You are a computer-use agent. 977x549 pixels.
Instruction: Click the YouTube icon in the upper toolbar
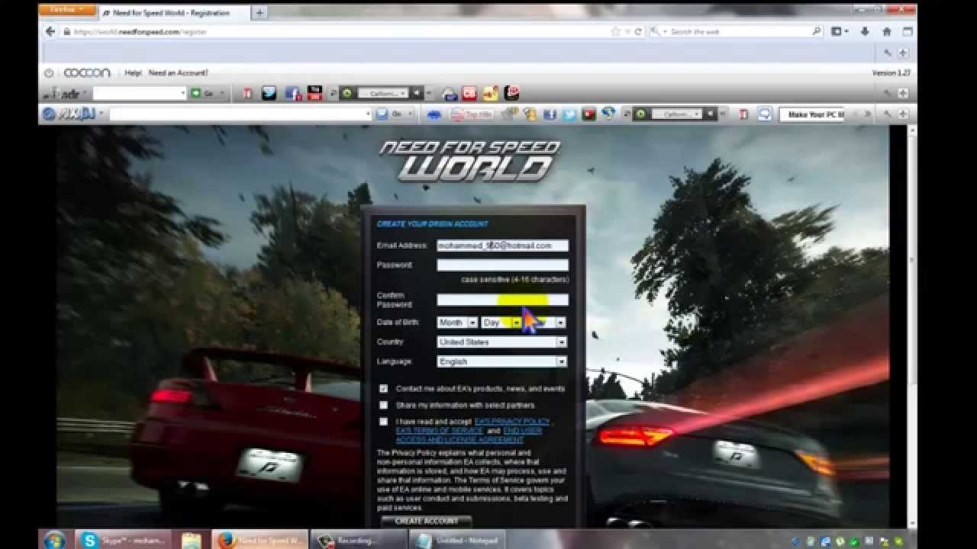pos(314,93)
